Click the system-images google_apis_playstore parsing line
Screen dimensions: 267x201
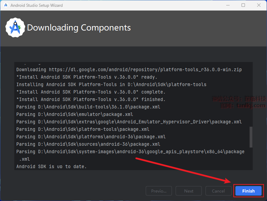(x=130, y=155)
